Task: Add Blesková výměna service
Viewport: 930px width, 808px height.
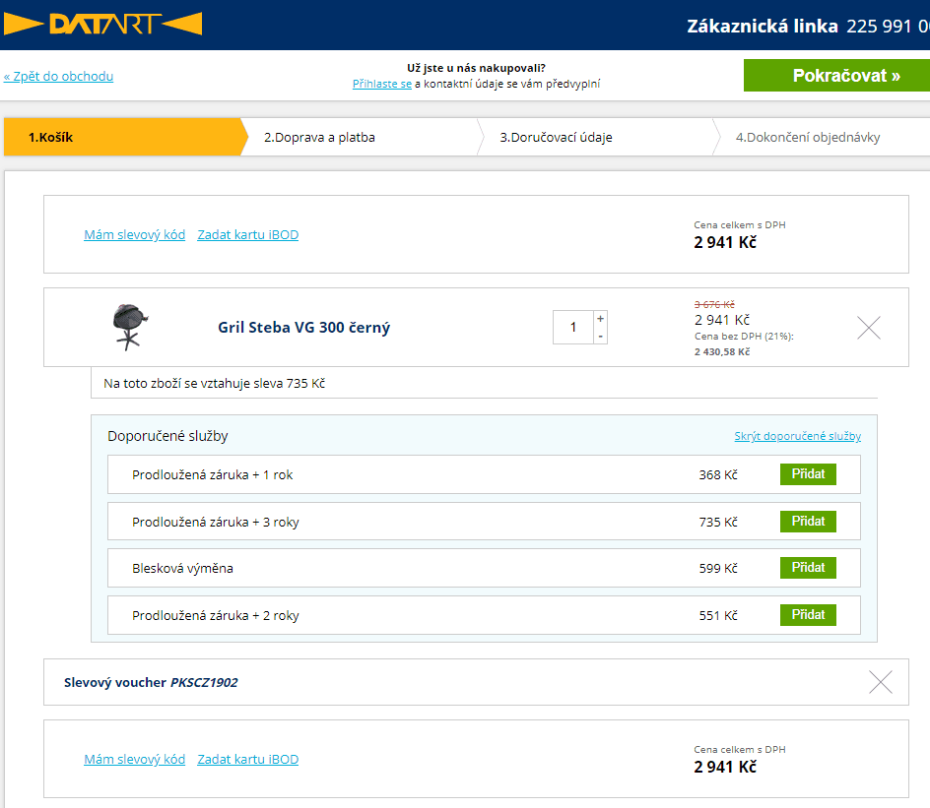Action: tap(808, 568)
